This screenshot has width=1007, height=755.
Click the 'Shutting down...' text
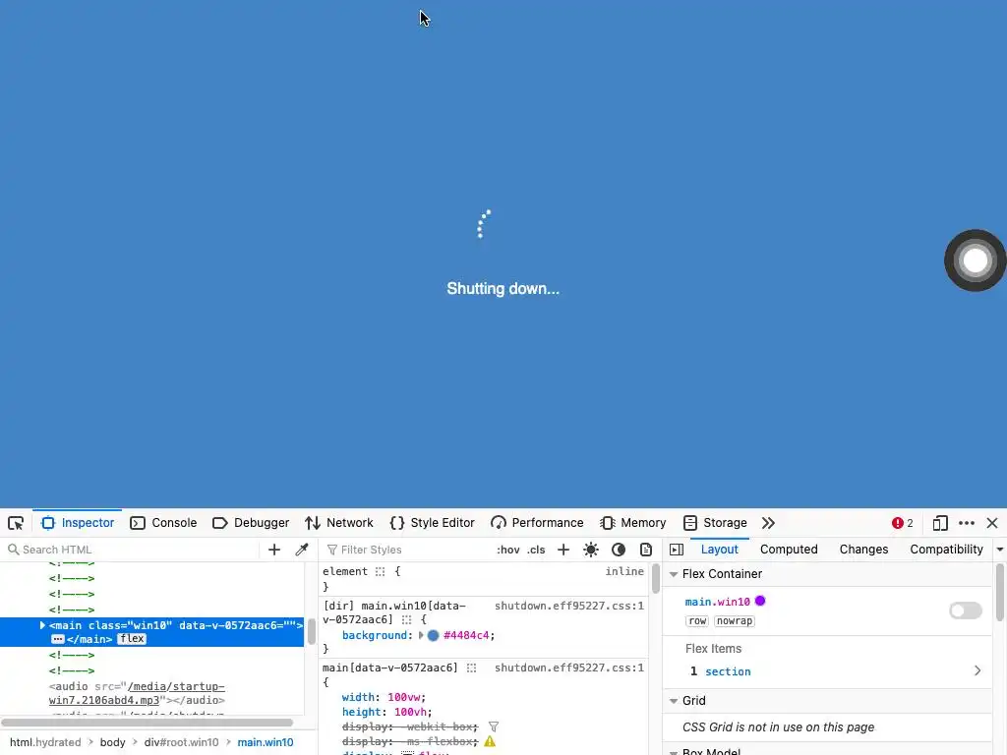503,289
